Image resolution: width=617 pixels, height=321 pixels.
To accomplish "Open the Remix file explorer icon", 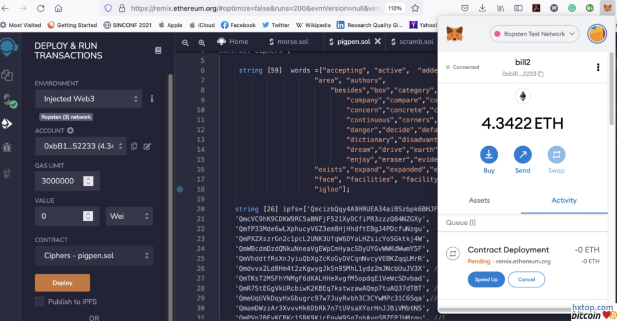I will 7,75.
